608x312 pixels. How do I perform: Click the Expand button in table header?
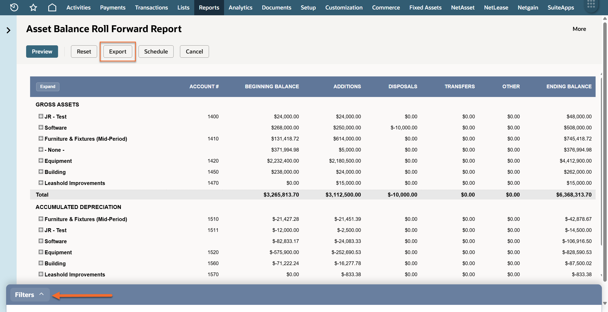coord(48,87)
